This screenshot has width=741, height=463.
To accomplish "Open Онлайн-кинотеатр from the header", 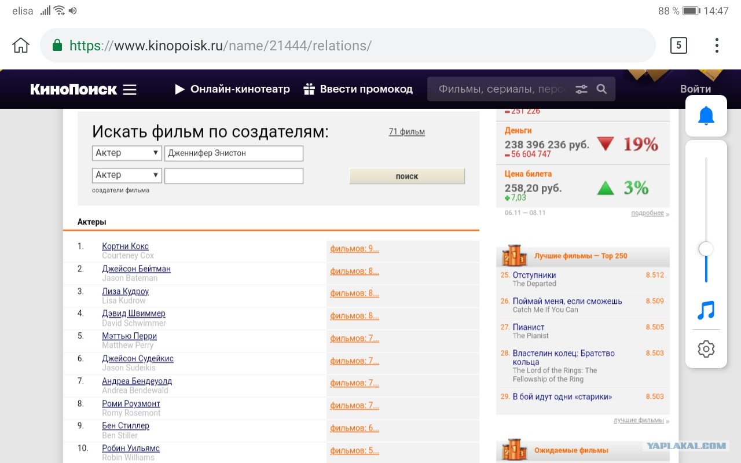I will click(x=232, y=89).
